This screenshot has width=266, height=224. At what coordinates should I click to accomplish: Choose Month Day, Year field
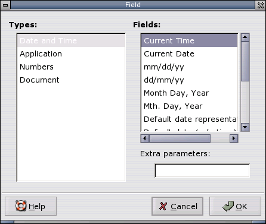tap(189, 93)
